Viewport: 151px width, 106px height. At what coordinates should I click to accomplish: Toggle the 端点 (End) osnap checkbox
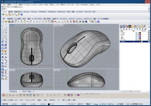tap(3, 100)
